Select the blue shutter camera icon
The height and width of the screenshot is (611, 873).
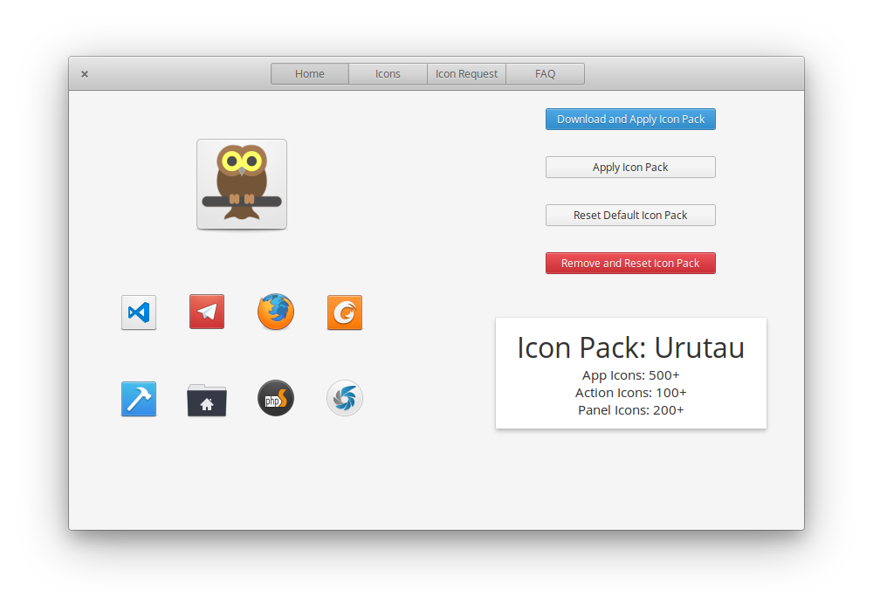point(344,398)
